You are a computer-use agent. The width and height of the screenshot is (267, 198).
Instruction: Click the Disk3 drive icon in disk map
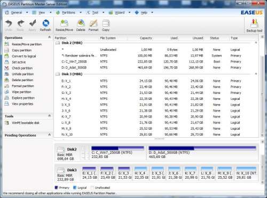pos(61,170)
